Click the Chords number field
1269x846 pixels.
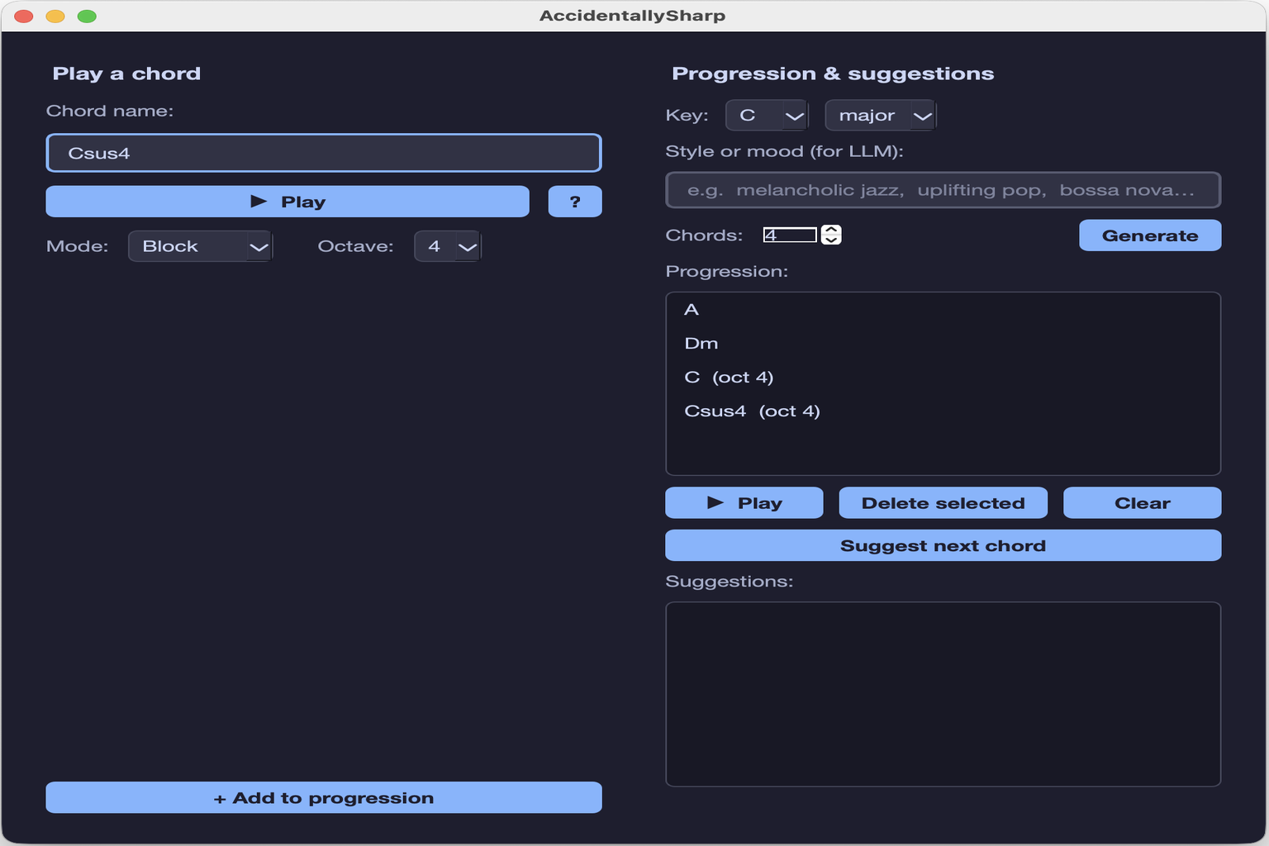tap(789, 235)
